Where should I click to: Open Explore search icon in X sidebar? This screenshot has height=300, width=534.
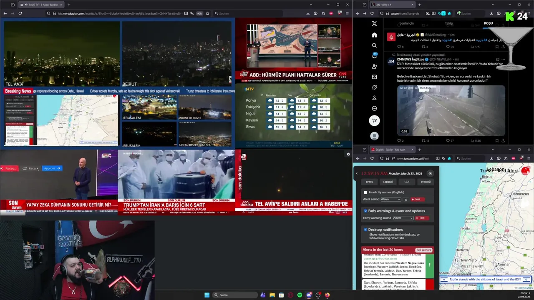(374, 45)
